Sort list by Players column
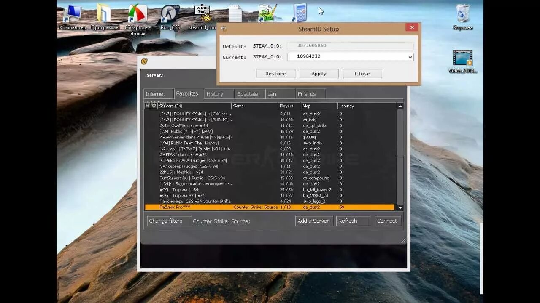Image resolution: width=540 pixels, height=303 pixels. tap(289, 106)
